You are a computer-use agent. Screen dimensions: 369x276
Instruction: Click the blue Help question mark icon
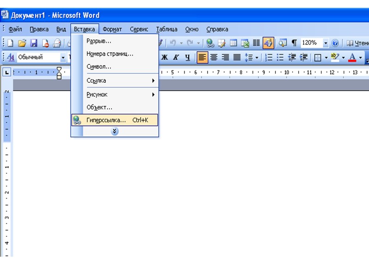[x=335, y=43]
